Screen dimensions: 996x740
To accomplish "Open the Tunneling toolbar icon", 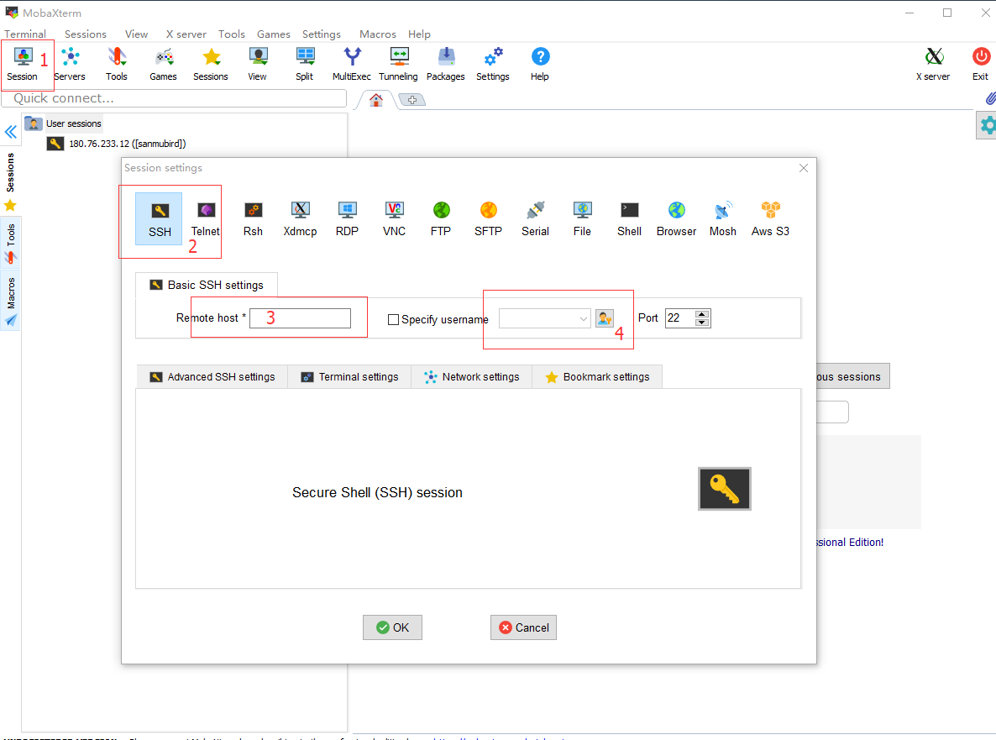I will coord(398,64).
